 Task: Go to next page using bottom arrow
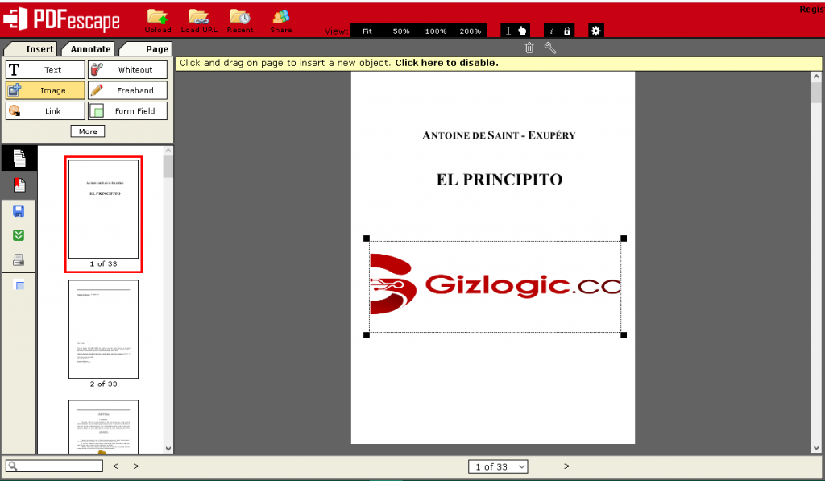[x=566, y=466]
